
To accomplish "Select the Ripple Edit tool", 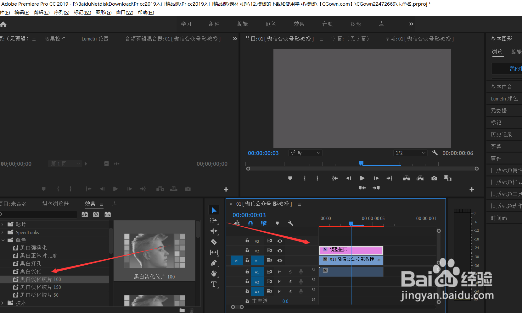I will click(214, 231).
